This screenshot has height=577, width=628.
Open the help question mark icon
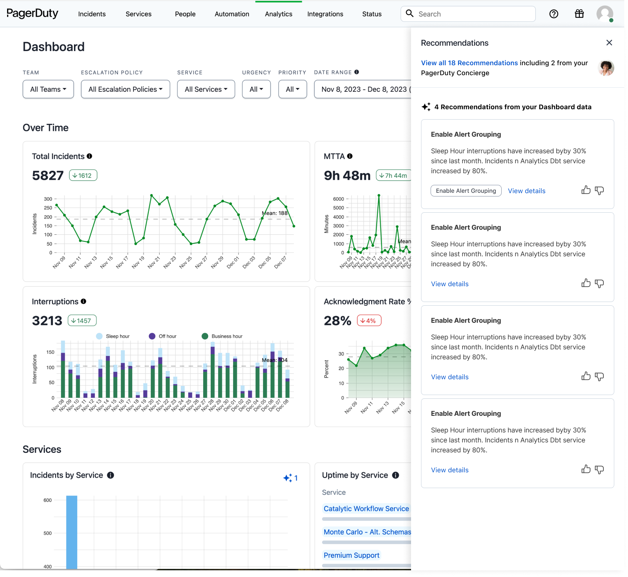554,14
